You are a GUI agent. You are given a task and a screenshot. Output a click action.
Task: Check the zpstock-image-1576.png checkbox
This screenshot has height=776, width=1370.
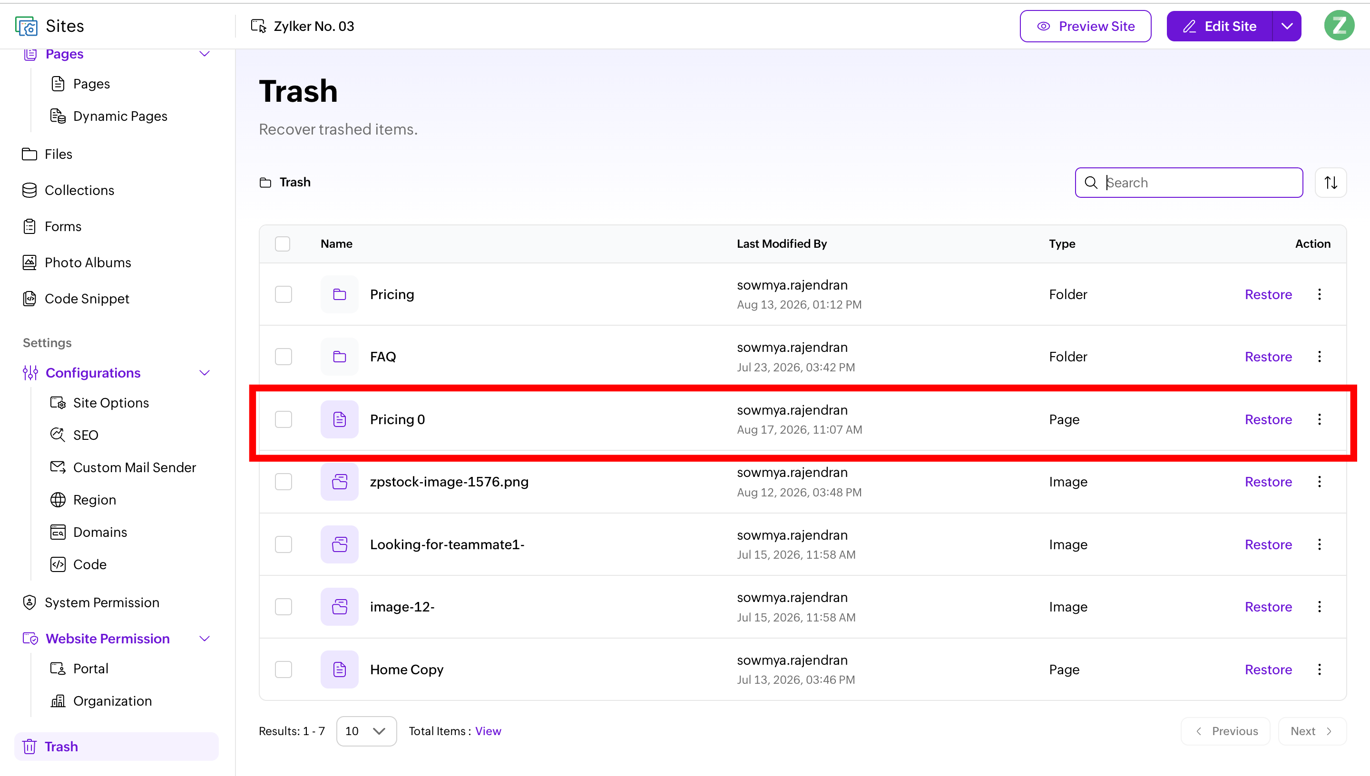point(284,482)
